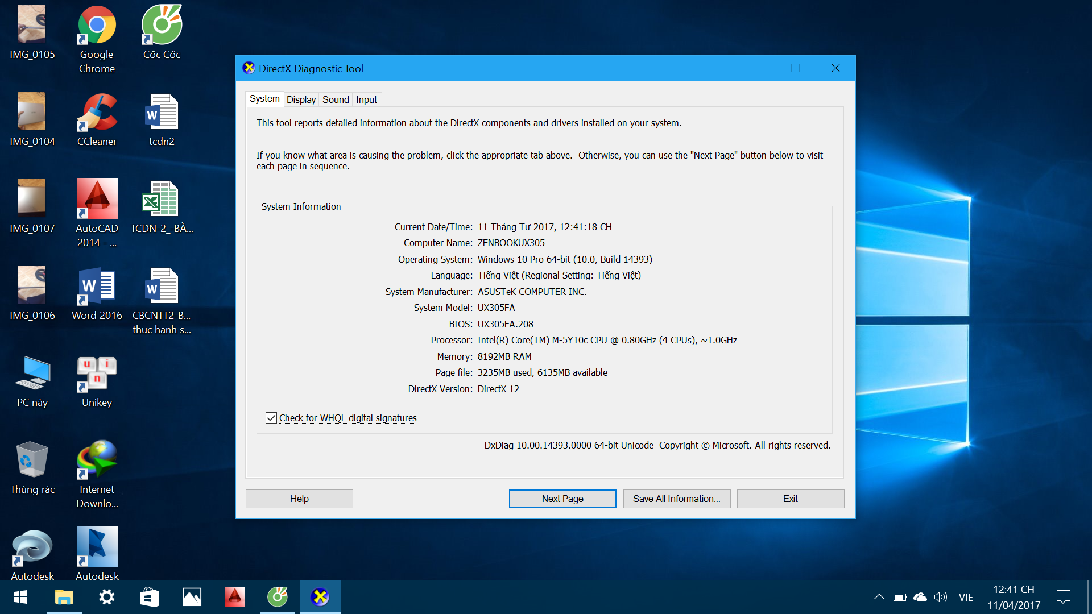The height and width of the screenshot is (614, 1092).
Task: Select the TCDN-2 Excel file icon
Action: (x=162, y=207)
